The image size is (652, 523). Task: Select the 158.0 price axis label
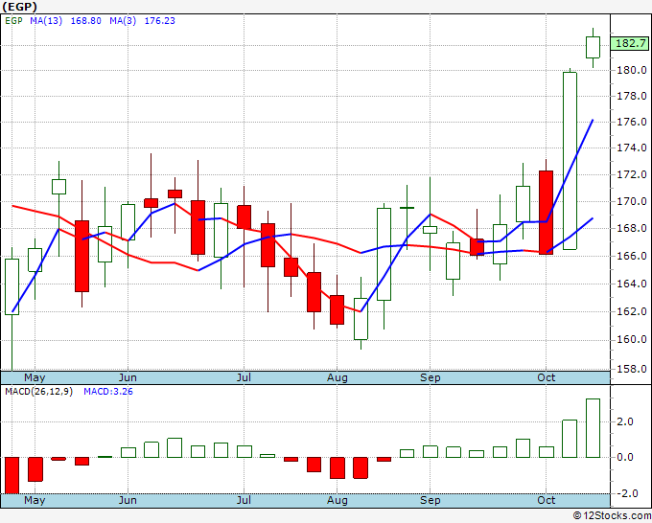(631, 369)
